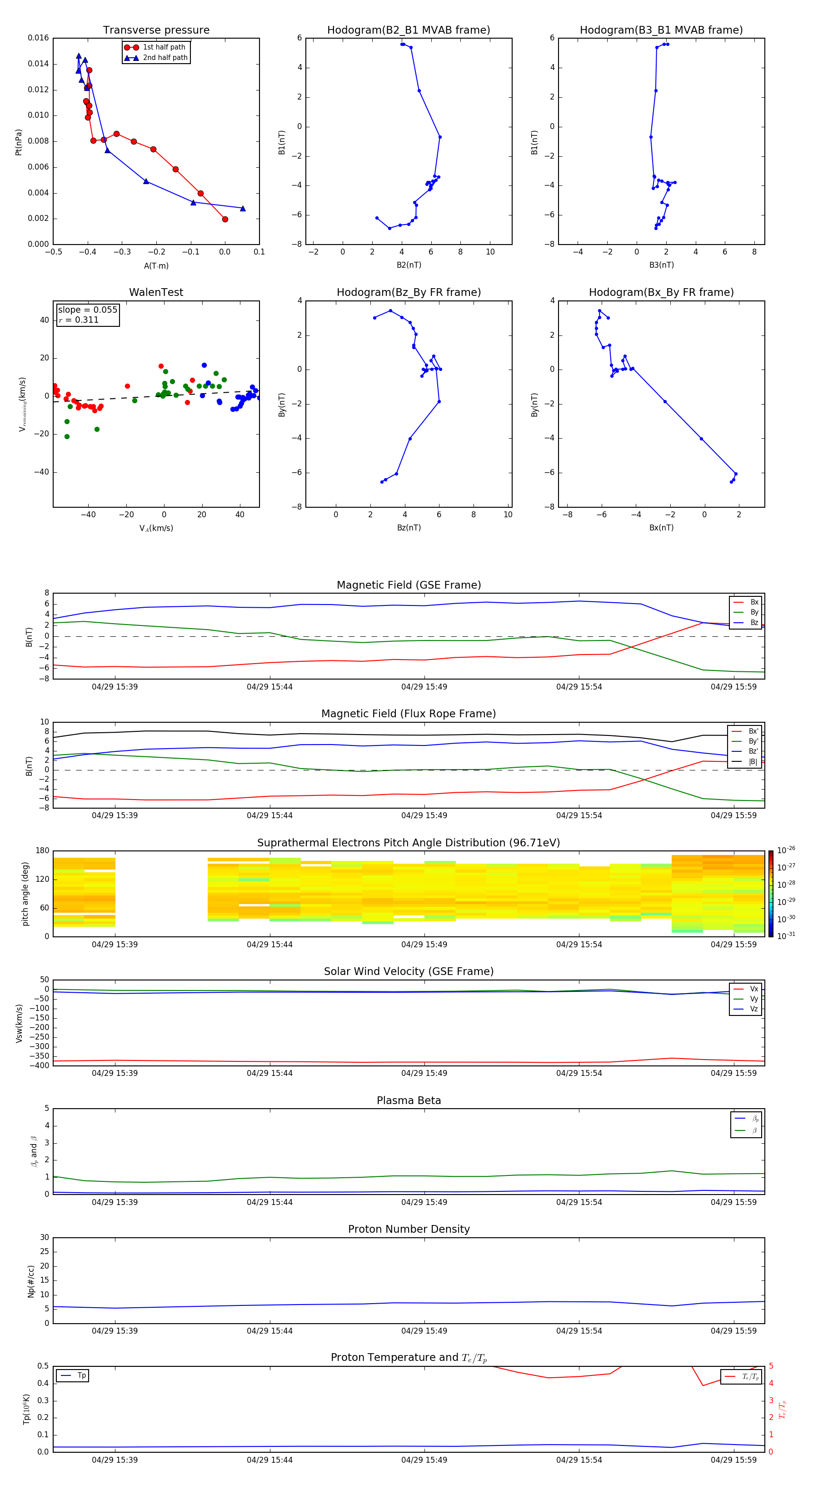The image size is (818, 1500).
Task: Click the 'Vy' velocity legend entry
Action: 746,999
